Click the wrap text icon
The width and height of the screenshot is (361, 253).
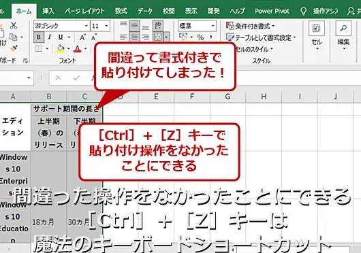click(158, 26)
